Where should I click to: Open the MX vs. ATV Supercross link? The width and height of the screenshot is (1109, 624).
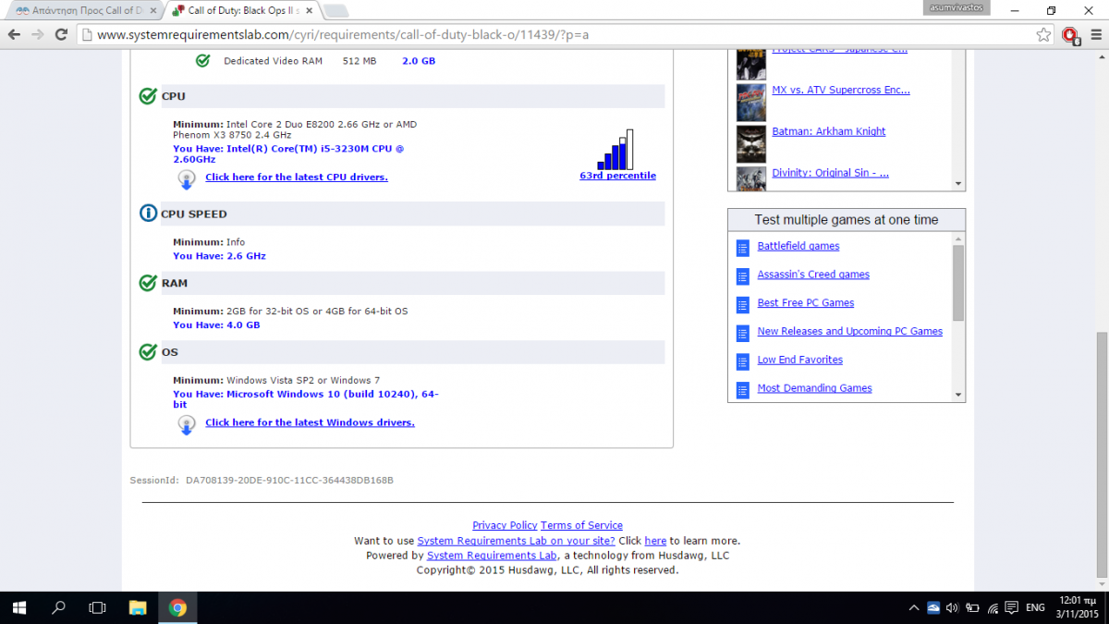tap(841, 90)
